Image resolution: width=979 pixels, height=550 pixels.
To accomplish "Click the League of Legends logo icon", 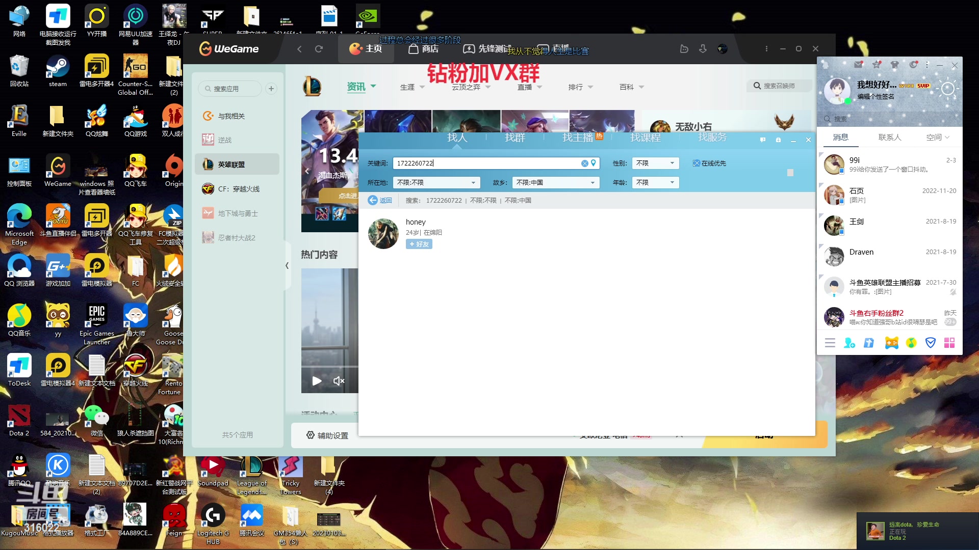I will (x=312, y=87).
